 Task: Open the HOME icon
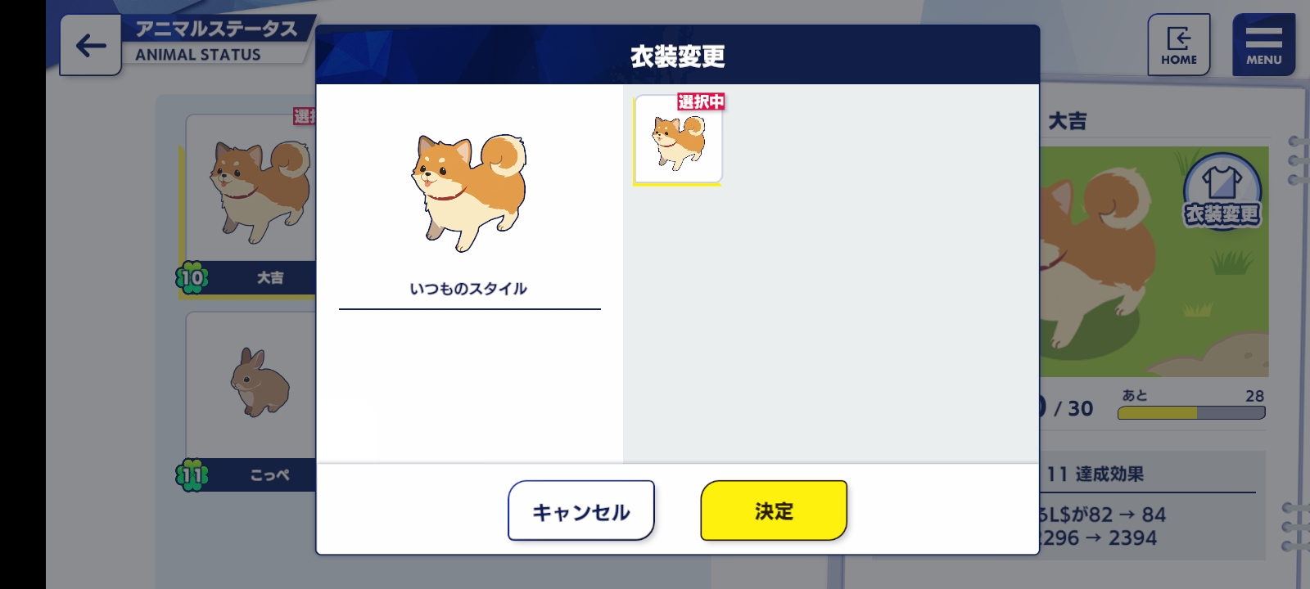click(x=1178, y=45)
